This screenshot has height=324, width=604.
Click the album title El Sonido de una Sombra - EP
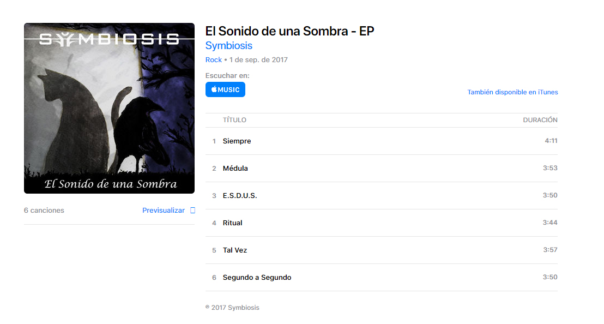click(289, 31)
